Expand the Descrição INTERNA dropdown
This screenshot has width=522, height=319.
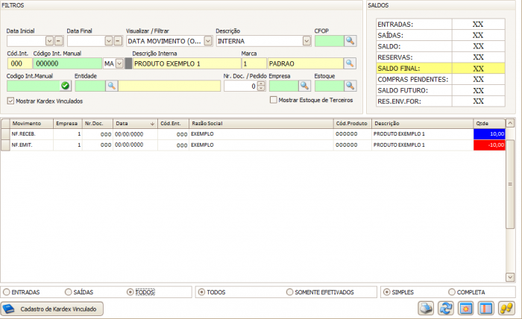pos(306,41)
